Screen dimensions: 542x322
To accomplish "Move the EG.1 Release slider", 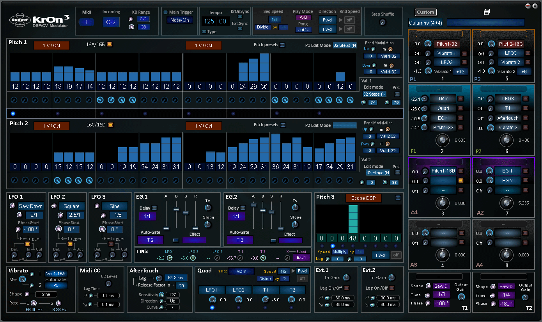I will click(195, 228).
